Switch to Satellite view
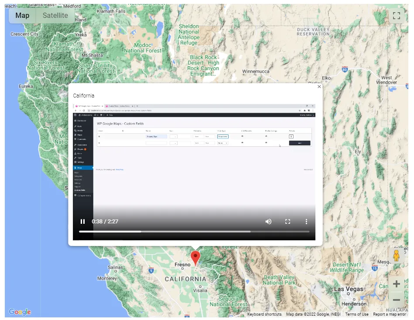 [x=55, y=16]
